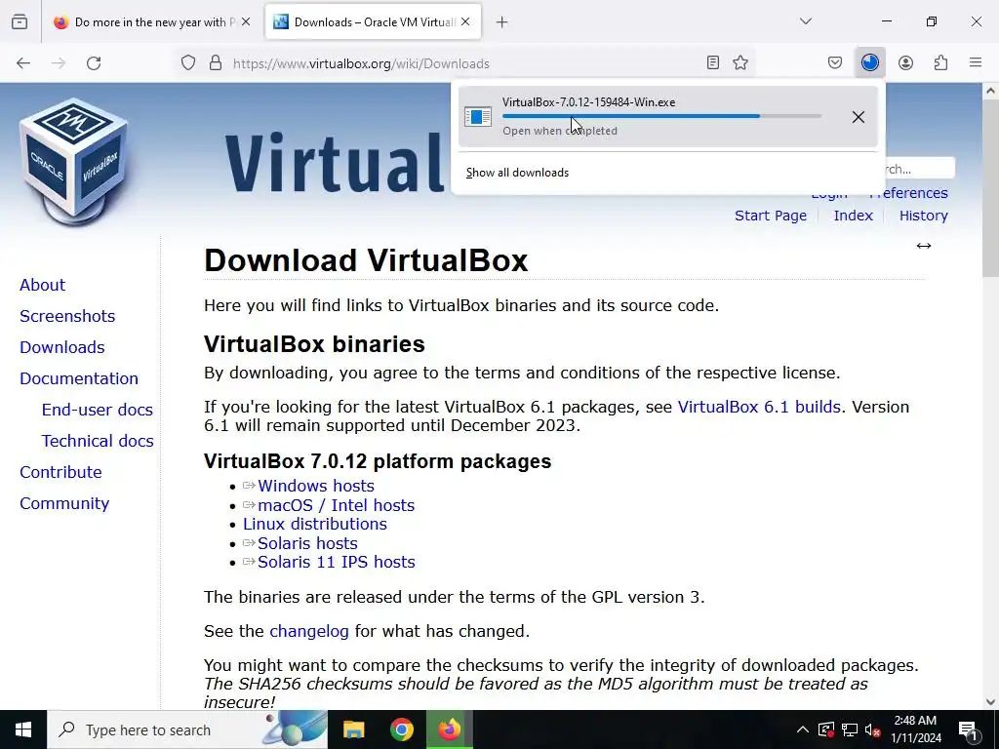Open the extensions puzzle icon
This screenshot has height=749, width=999.
[941, 62]
